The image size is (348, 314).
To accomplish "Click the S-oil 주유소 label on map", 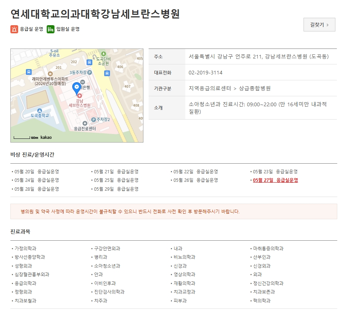I will (x=54, y=53).
